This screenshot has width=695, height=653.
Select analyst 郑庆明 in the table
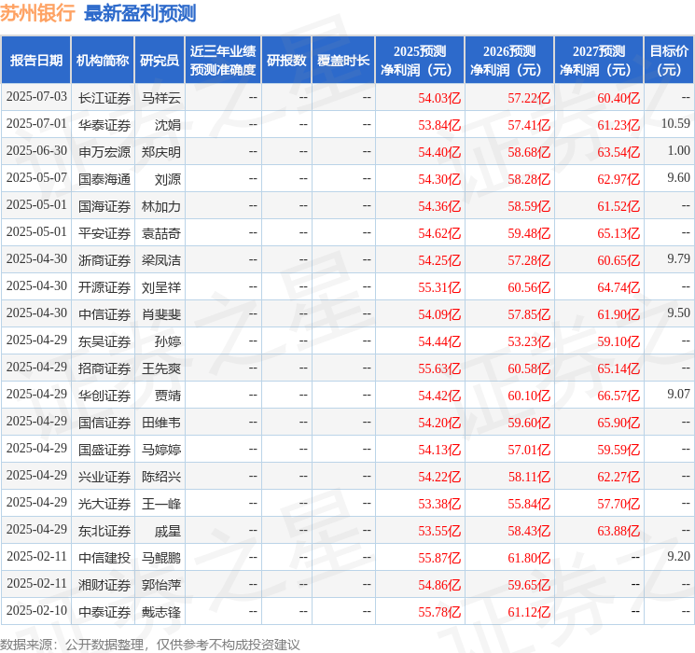coord(160,151)
